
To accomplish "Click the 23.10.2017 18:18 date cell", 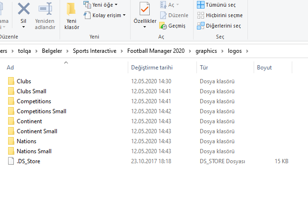I will pyautogui.click(x=151, y=161).
